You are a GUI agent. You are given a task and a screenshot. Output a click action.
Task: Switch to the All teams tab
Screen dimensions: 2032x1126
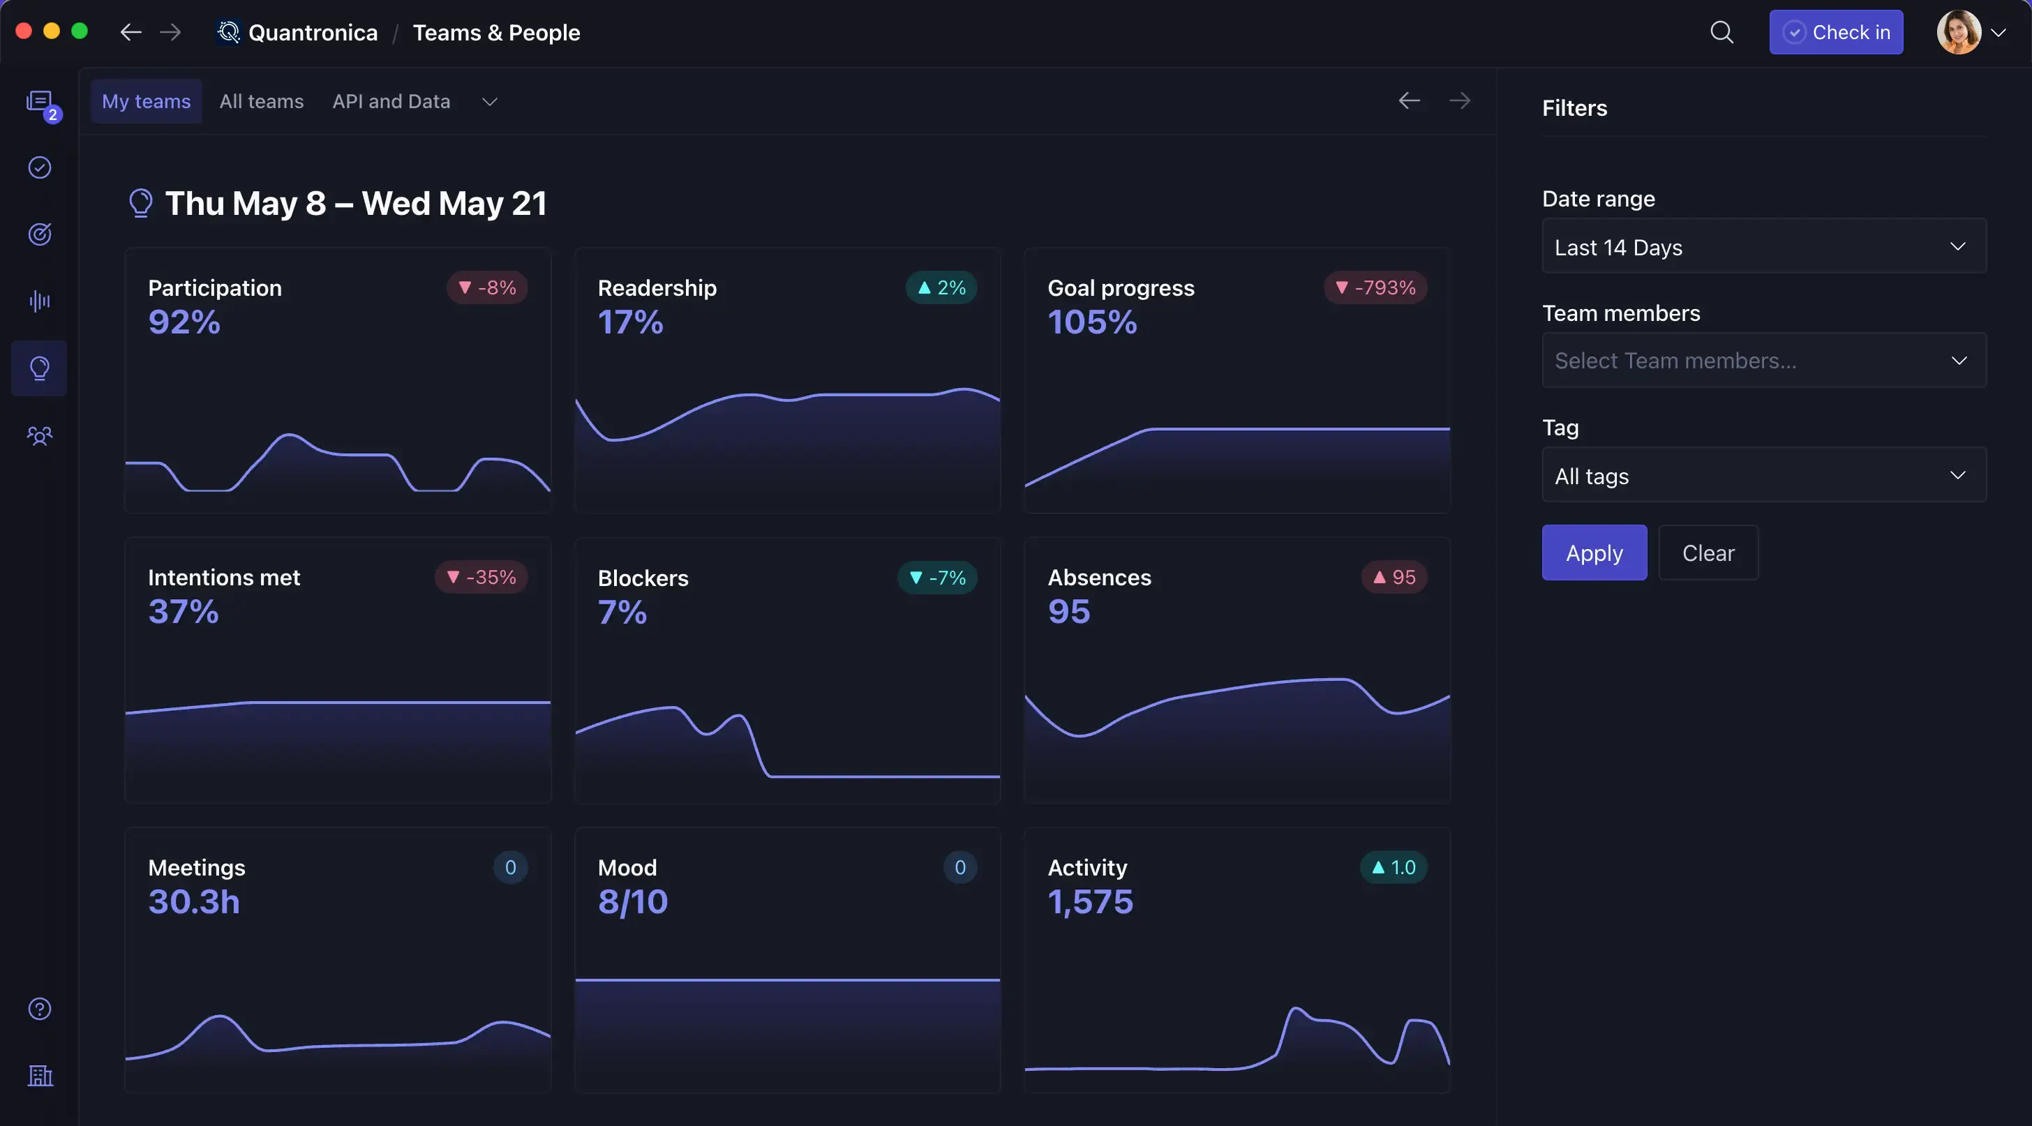point(261,102)
